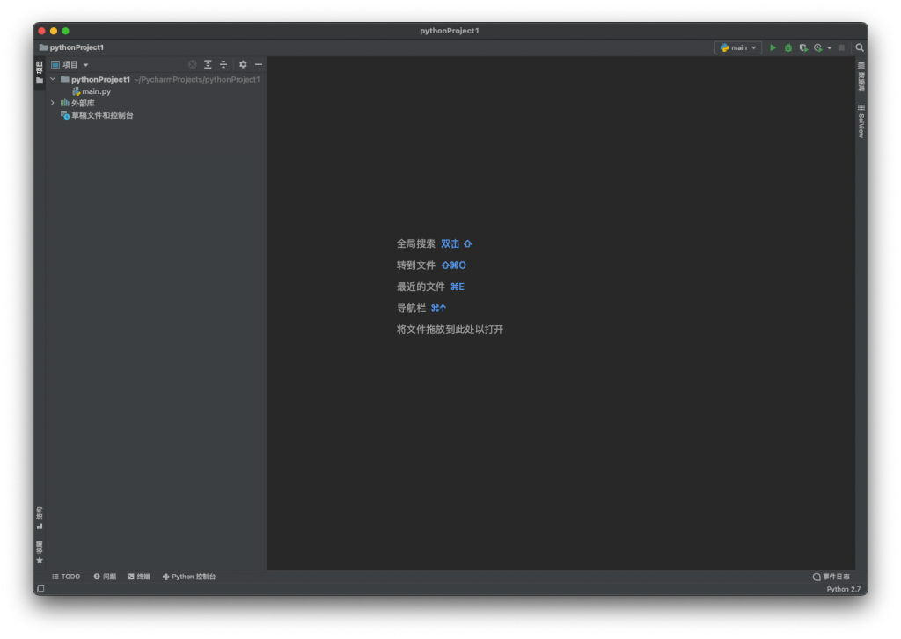Image resolution: width=901 pixels, height=639 pixels.
Task: Open the 收藏 favorites tool window
Action: pos(40,552)
